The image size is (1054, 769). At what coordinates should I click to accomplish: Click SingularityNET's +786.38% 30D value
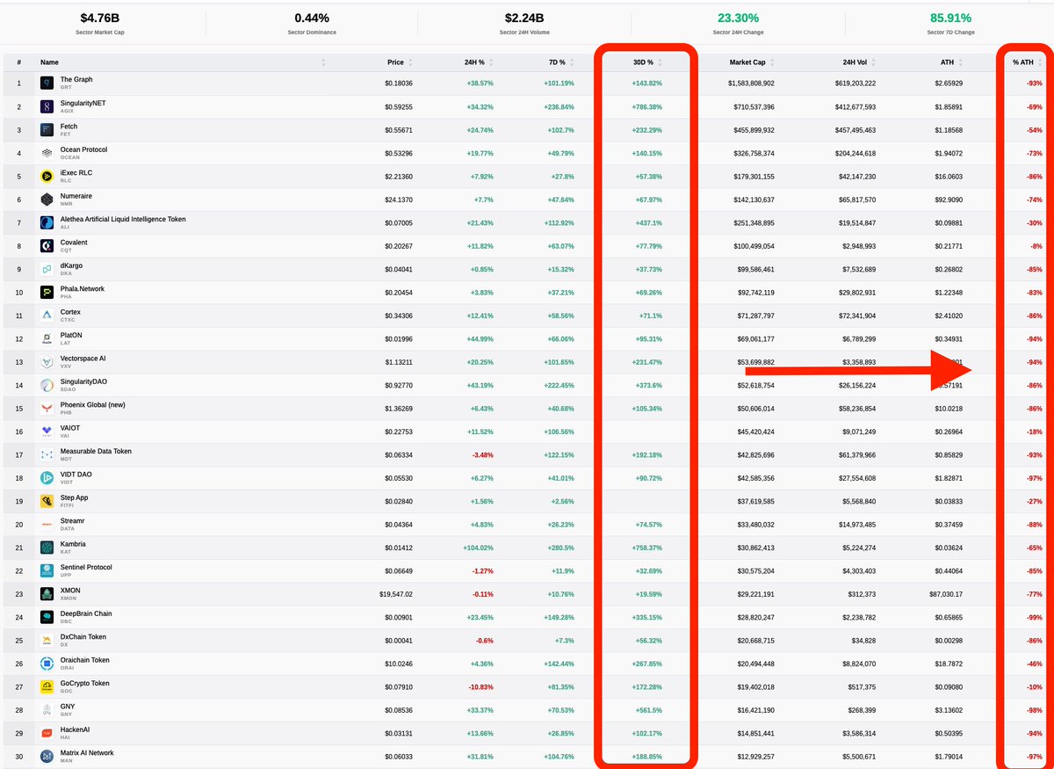tap(646, 106)
